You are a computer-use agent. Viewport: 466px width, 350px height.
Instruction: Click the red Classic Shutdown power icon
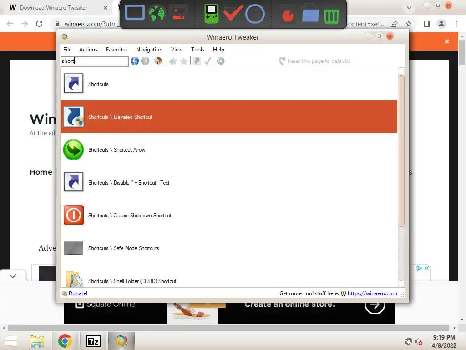pos(73,215)
